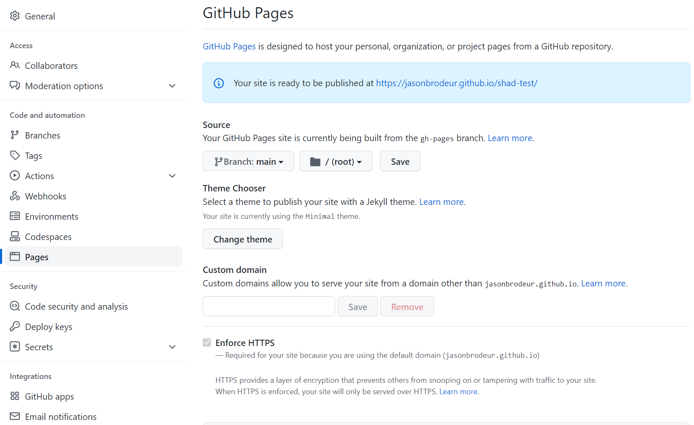The image size is (694, 425).
Task: Click the Webhooks icon
Action: point(15,196)
